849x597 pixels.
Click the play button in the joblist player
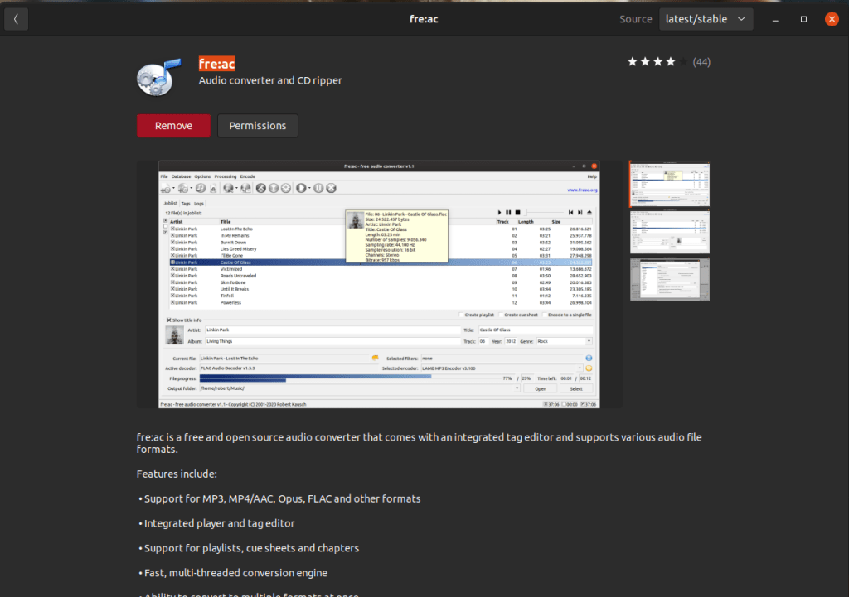pos(499,213)
